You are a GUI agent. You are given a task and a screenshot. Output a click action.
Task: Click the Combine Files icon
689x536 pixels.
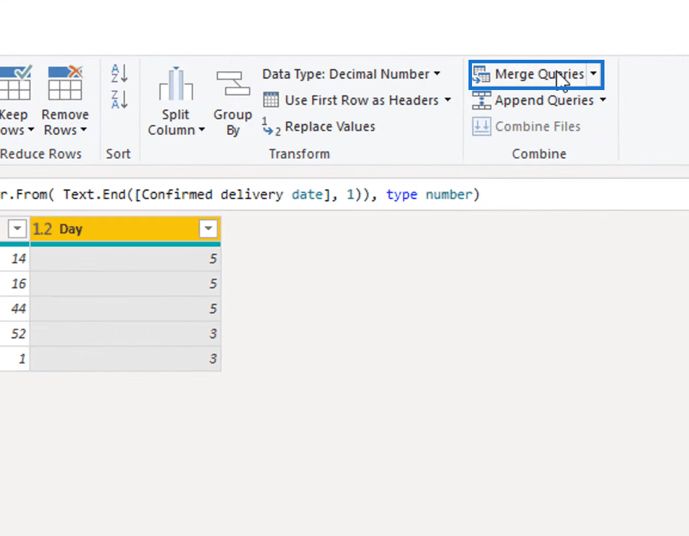click(482, 127)
